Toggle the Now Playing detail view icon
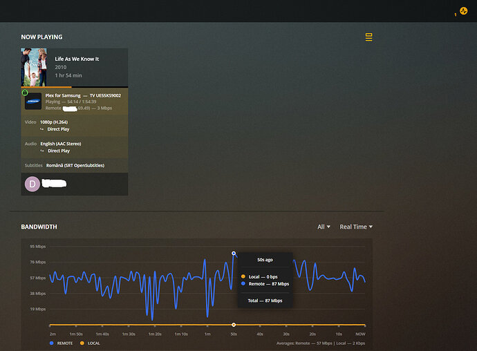Screen dimensions: 477x351 point(368,37)
